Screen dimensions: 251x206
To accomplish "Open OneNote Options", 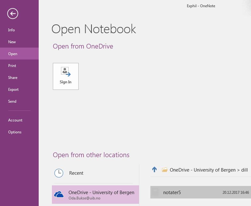I will coord(15,132).
